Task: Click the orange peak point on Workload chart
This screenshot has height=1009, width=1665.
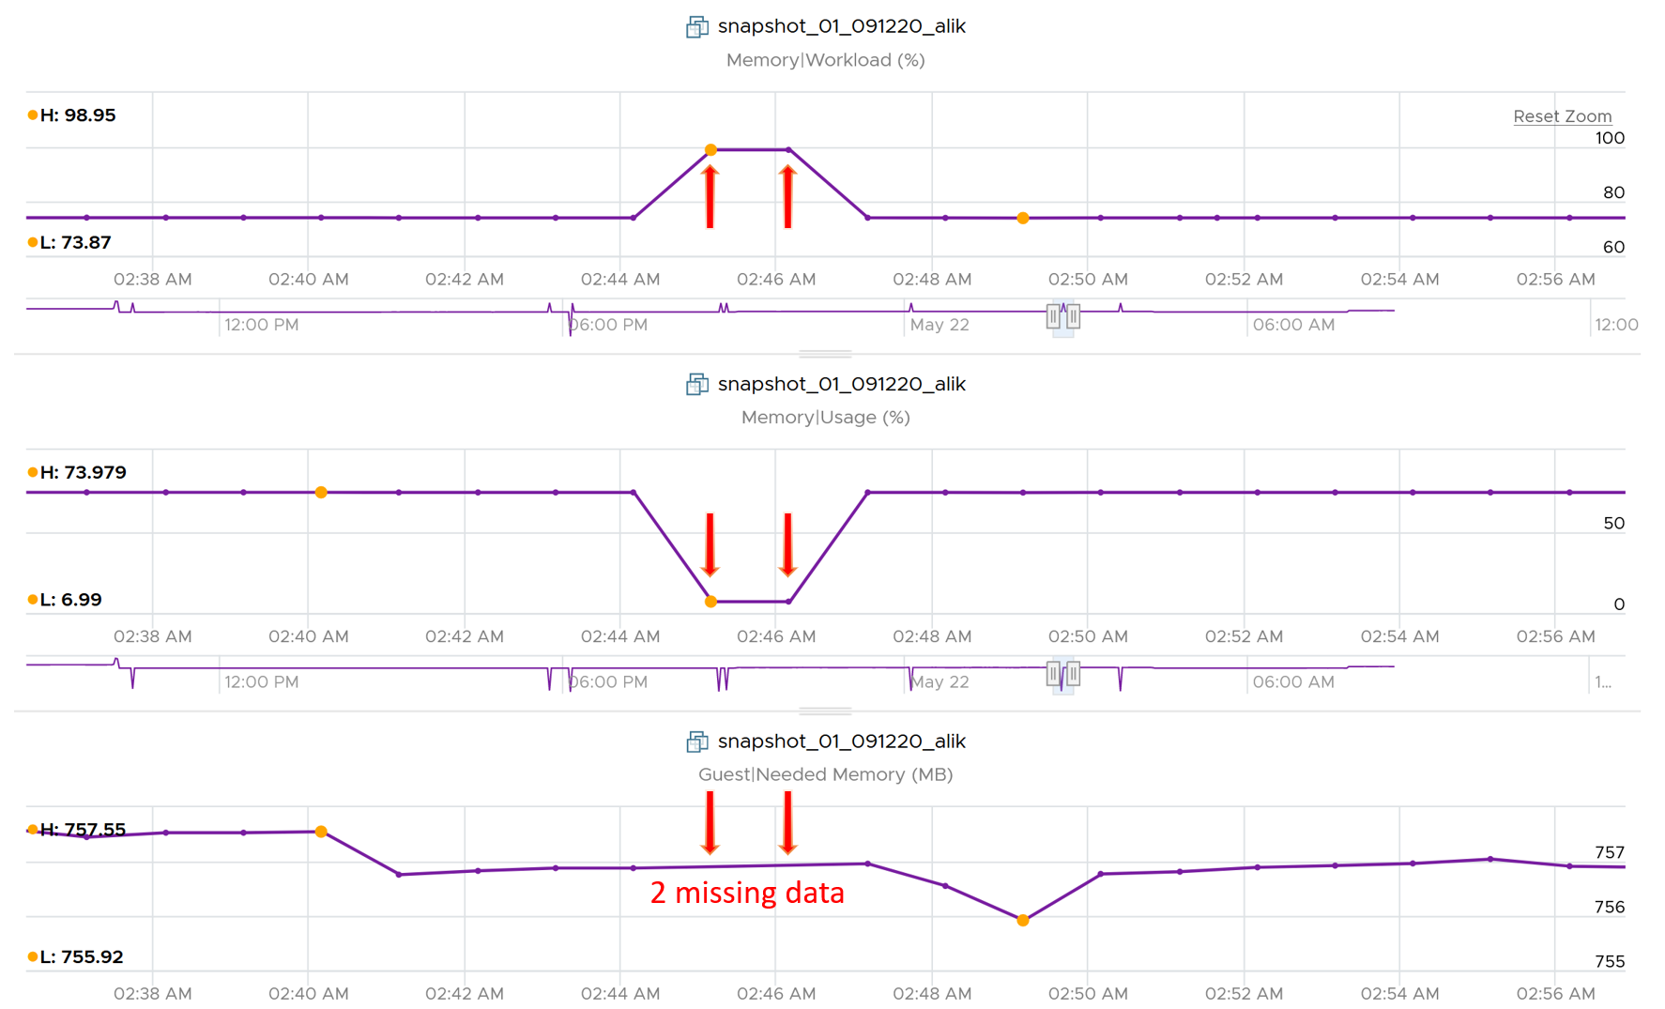Action: pos(710,149)
